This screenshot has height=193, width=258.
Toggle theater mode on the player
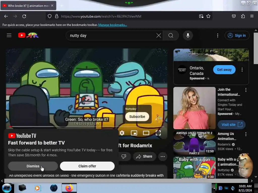pos(146,133)
